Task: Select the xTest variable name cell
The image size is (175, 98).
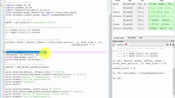Action: point(116,12)
